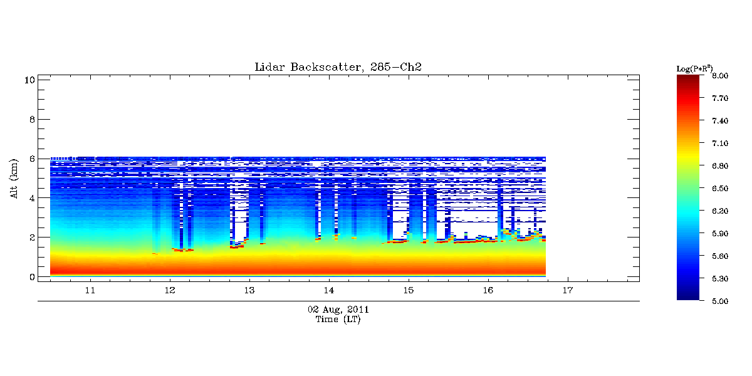
Task: Click the 0 km altitude tick label
Action: pyautogui.click(x=31, y=277)
